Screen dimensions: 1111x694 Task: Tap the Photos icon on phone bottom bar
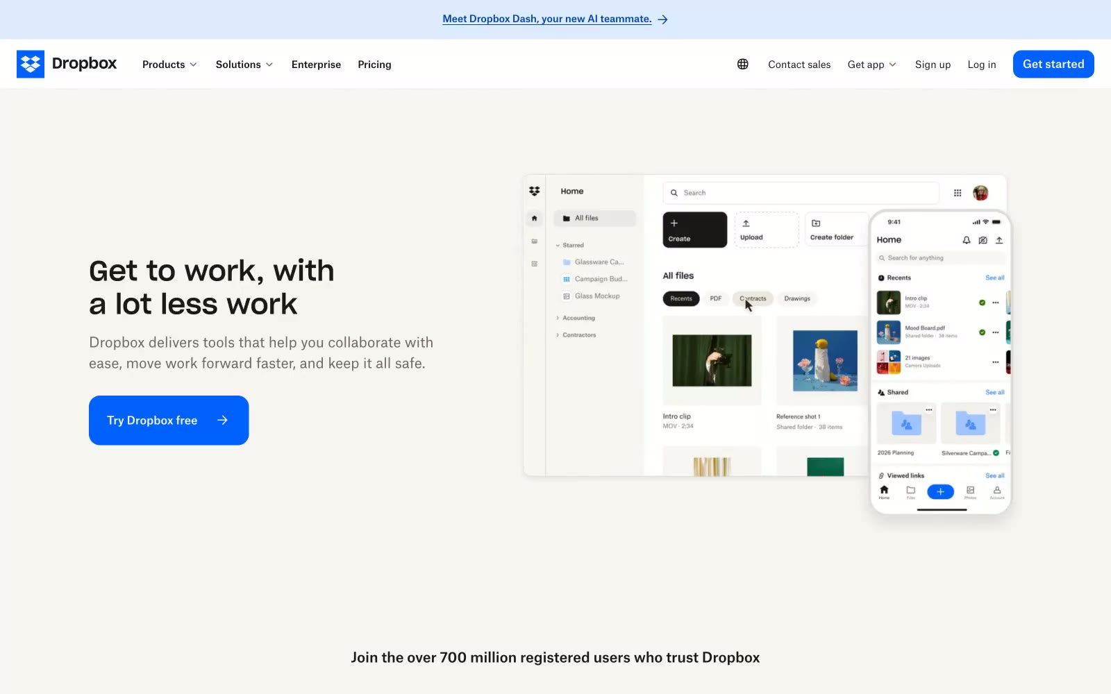point(970,490)
